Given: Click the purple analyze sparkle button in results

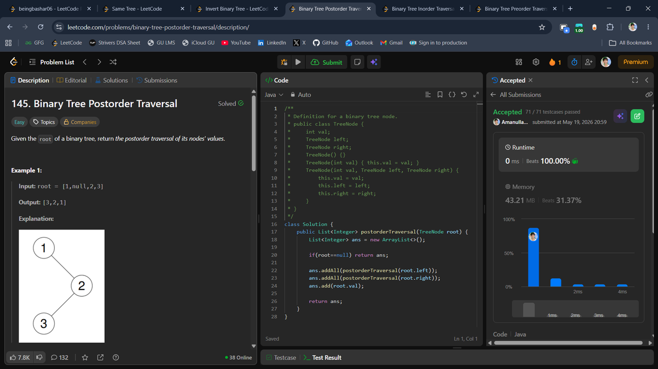Looking at the screenshot, I should tap(621, 116).
